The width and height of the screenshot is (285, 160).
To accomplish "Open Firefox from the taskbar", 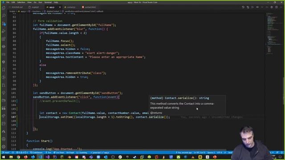I will pyautogui.click(x=26, y=157).
